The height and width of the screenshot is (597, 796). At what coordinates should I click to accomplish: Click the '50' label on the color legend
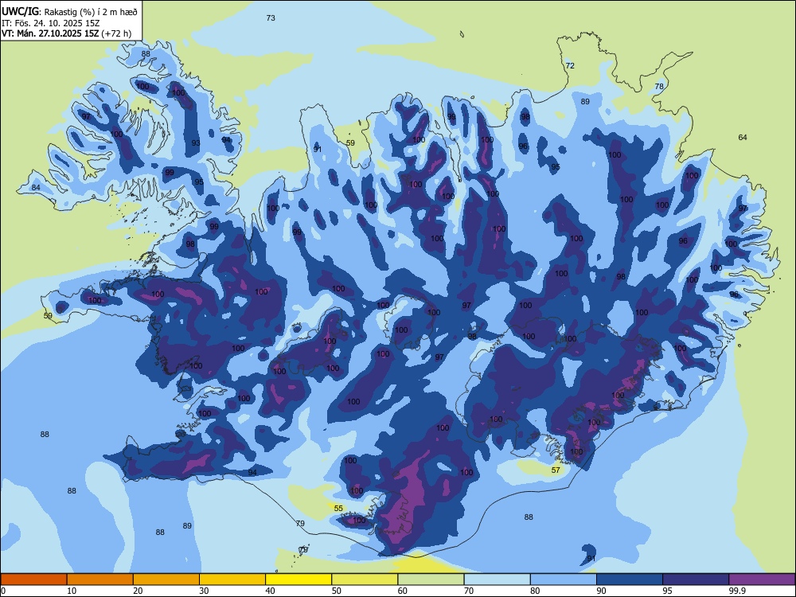[x=336, y=591]
